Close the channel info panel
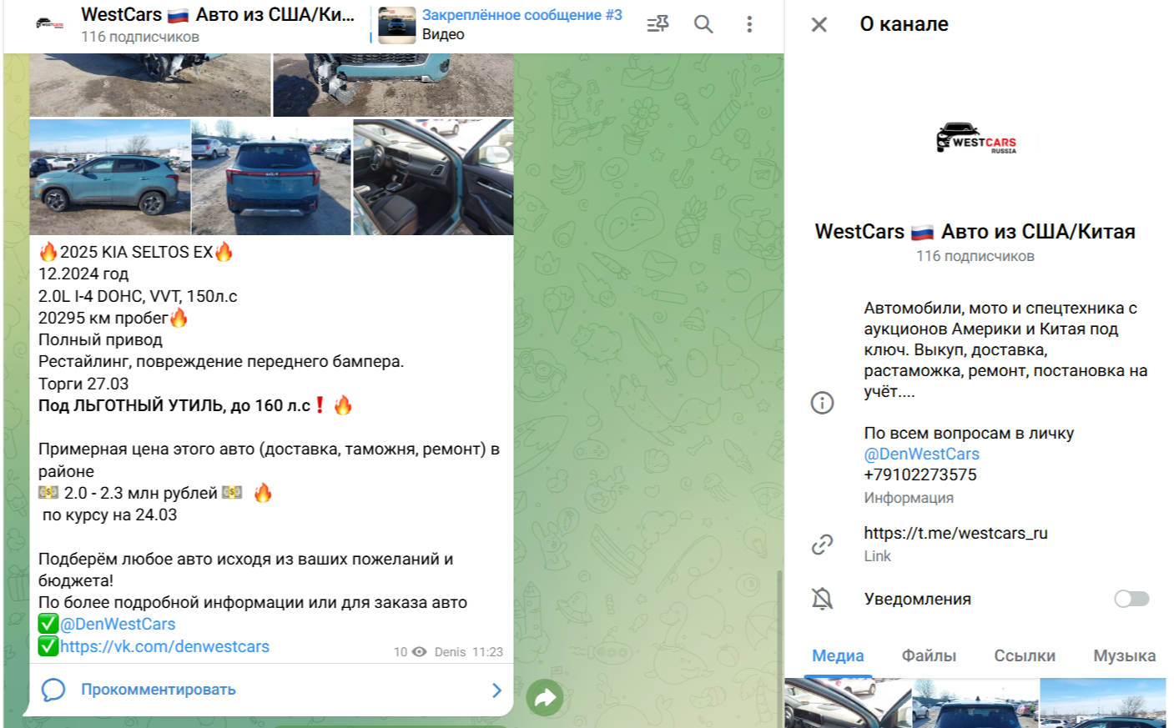Screen dimensions: 1174x728 click(819, 24)
